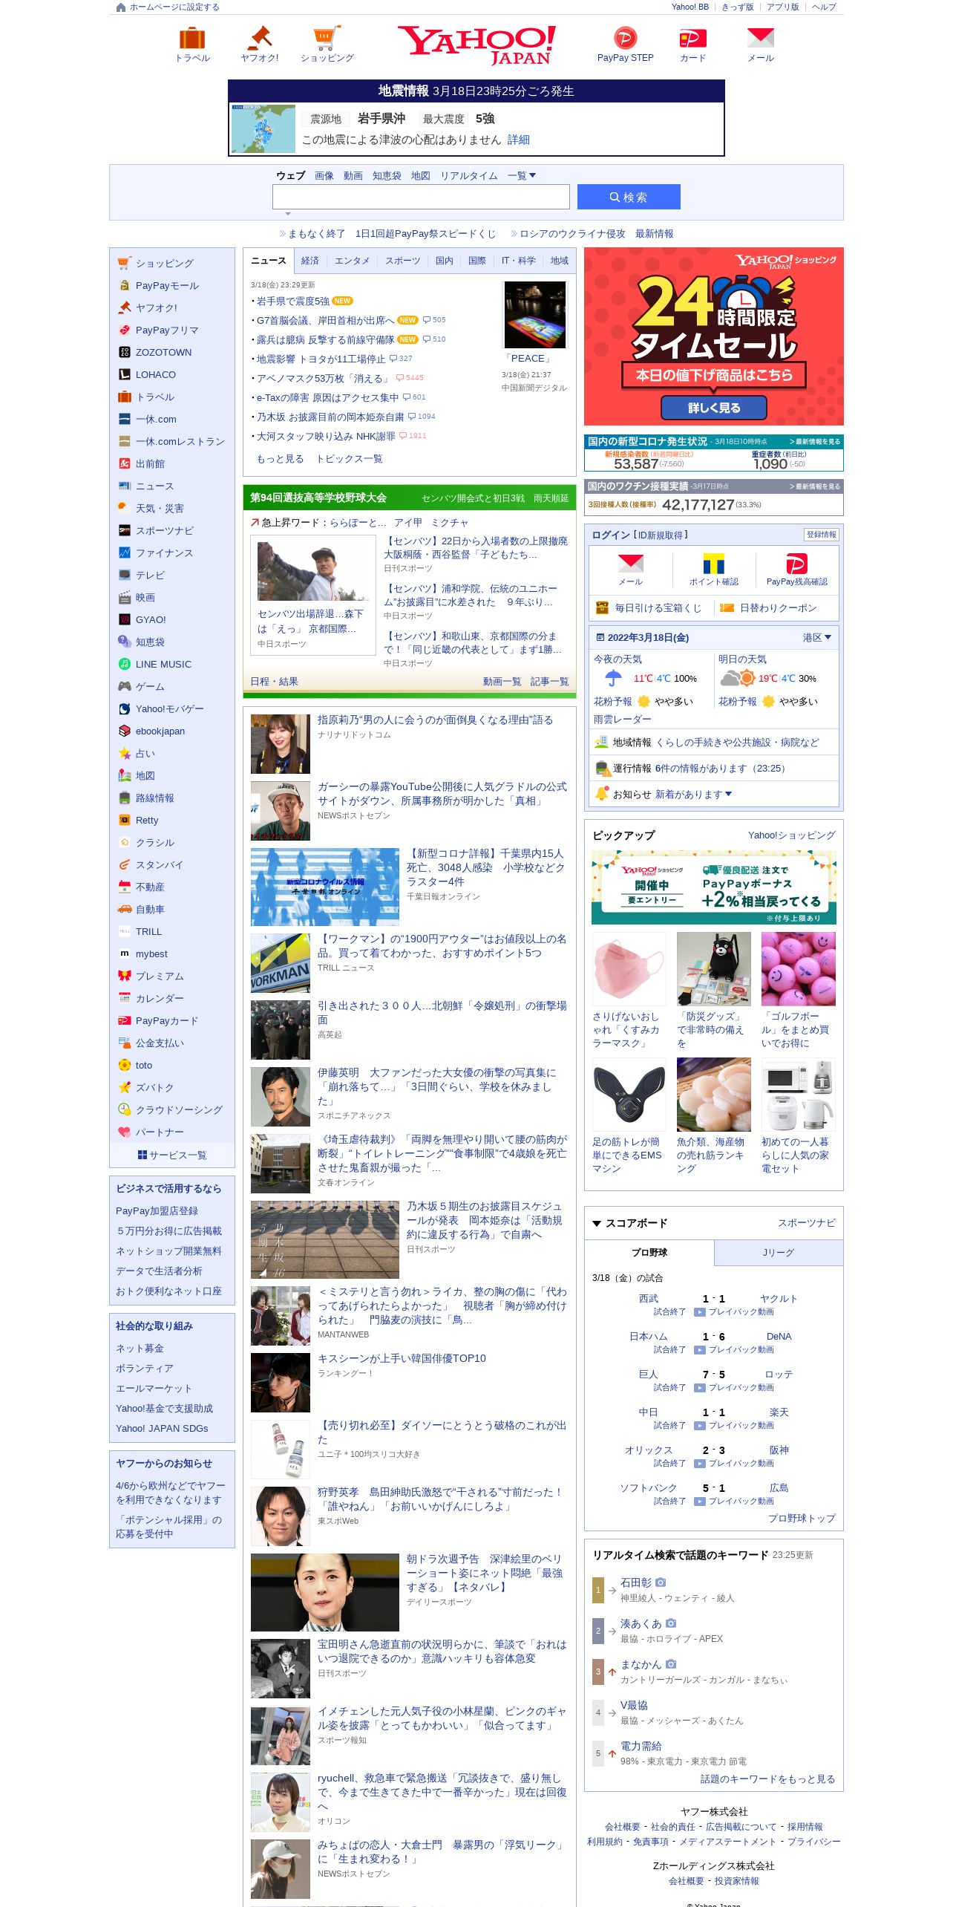Open news headline 岩手県で震度5強
Viewport: 953px width, 1907px height.
pos(293,301)
